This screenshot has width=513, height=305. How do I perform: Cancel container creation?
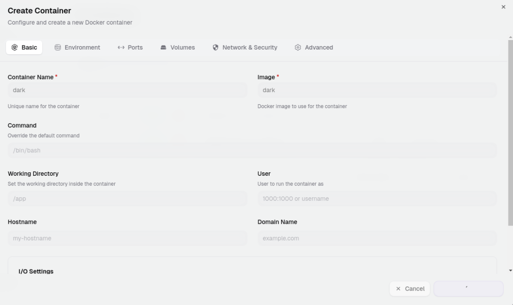click(x=410, y=288)
